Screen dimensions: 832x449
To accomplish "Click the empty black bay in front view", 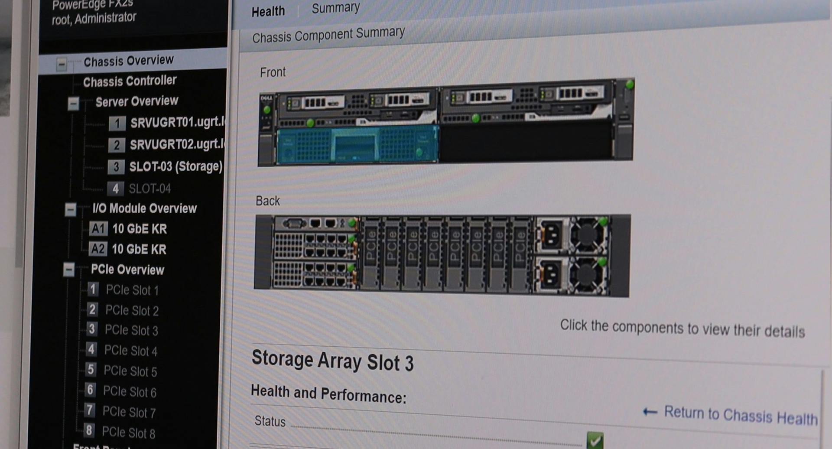I will (527, 141).
